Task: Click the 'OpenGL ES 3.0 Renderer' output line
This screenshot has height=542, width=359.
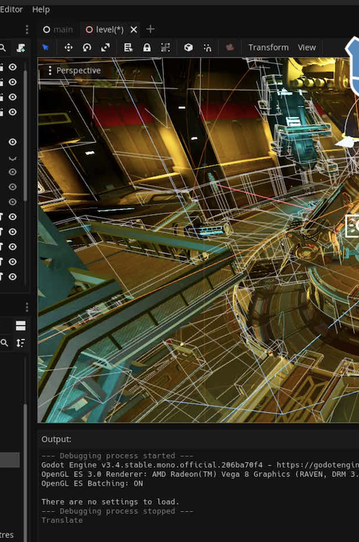Action: (200, 474)
